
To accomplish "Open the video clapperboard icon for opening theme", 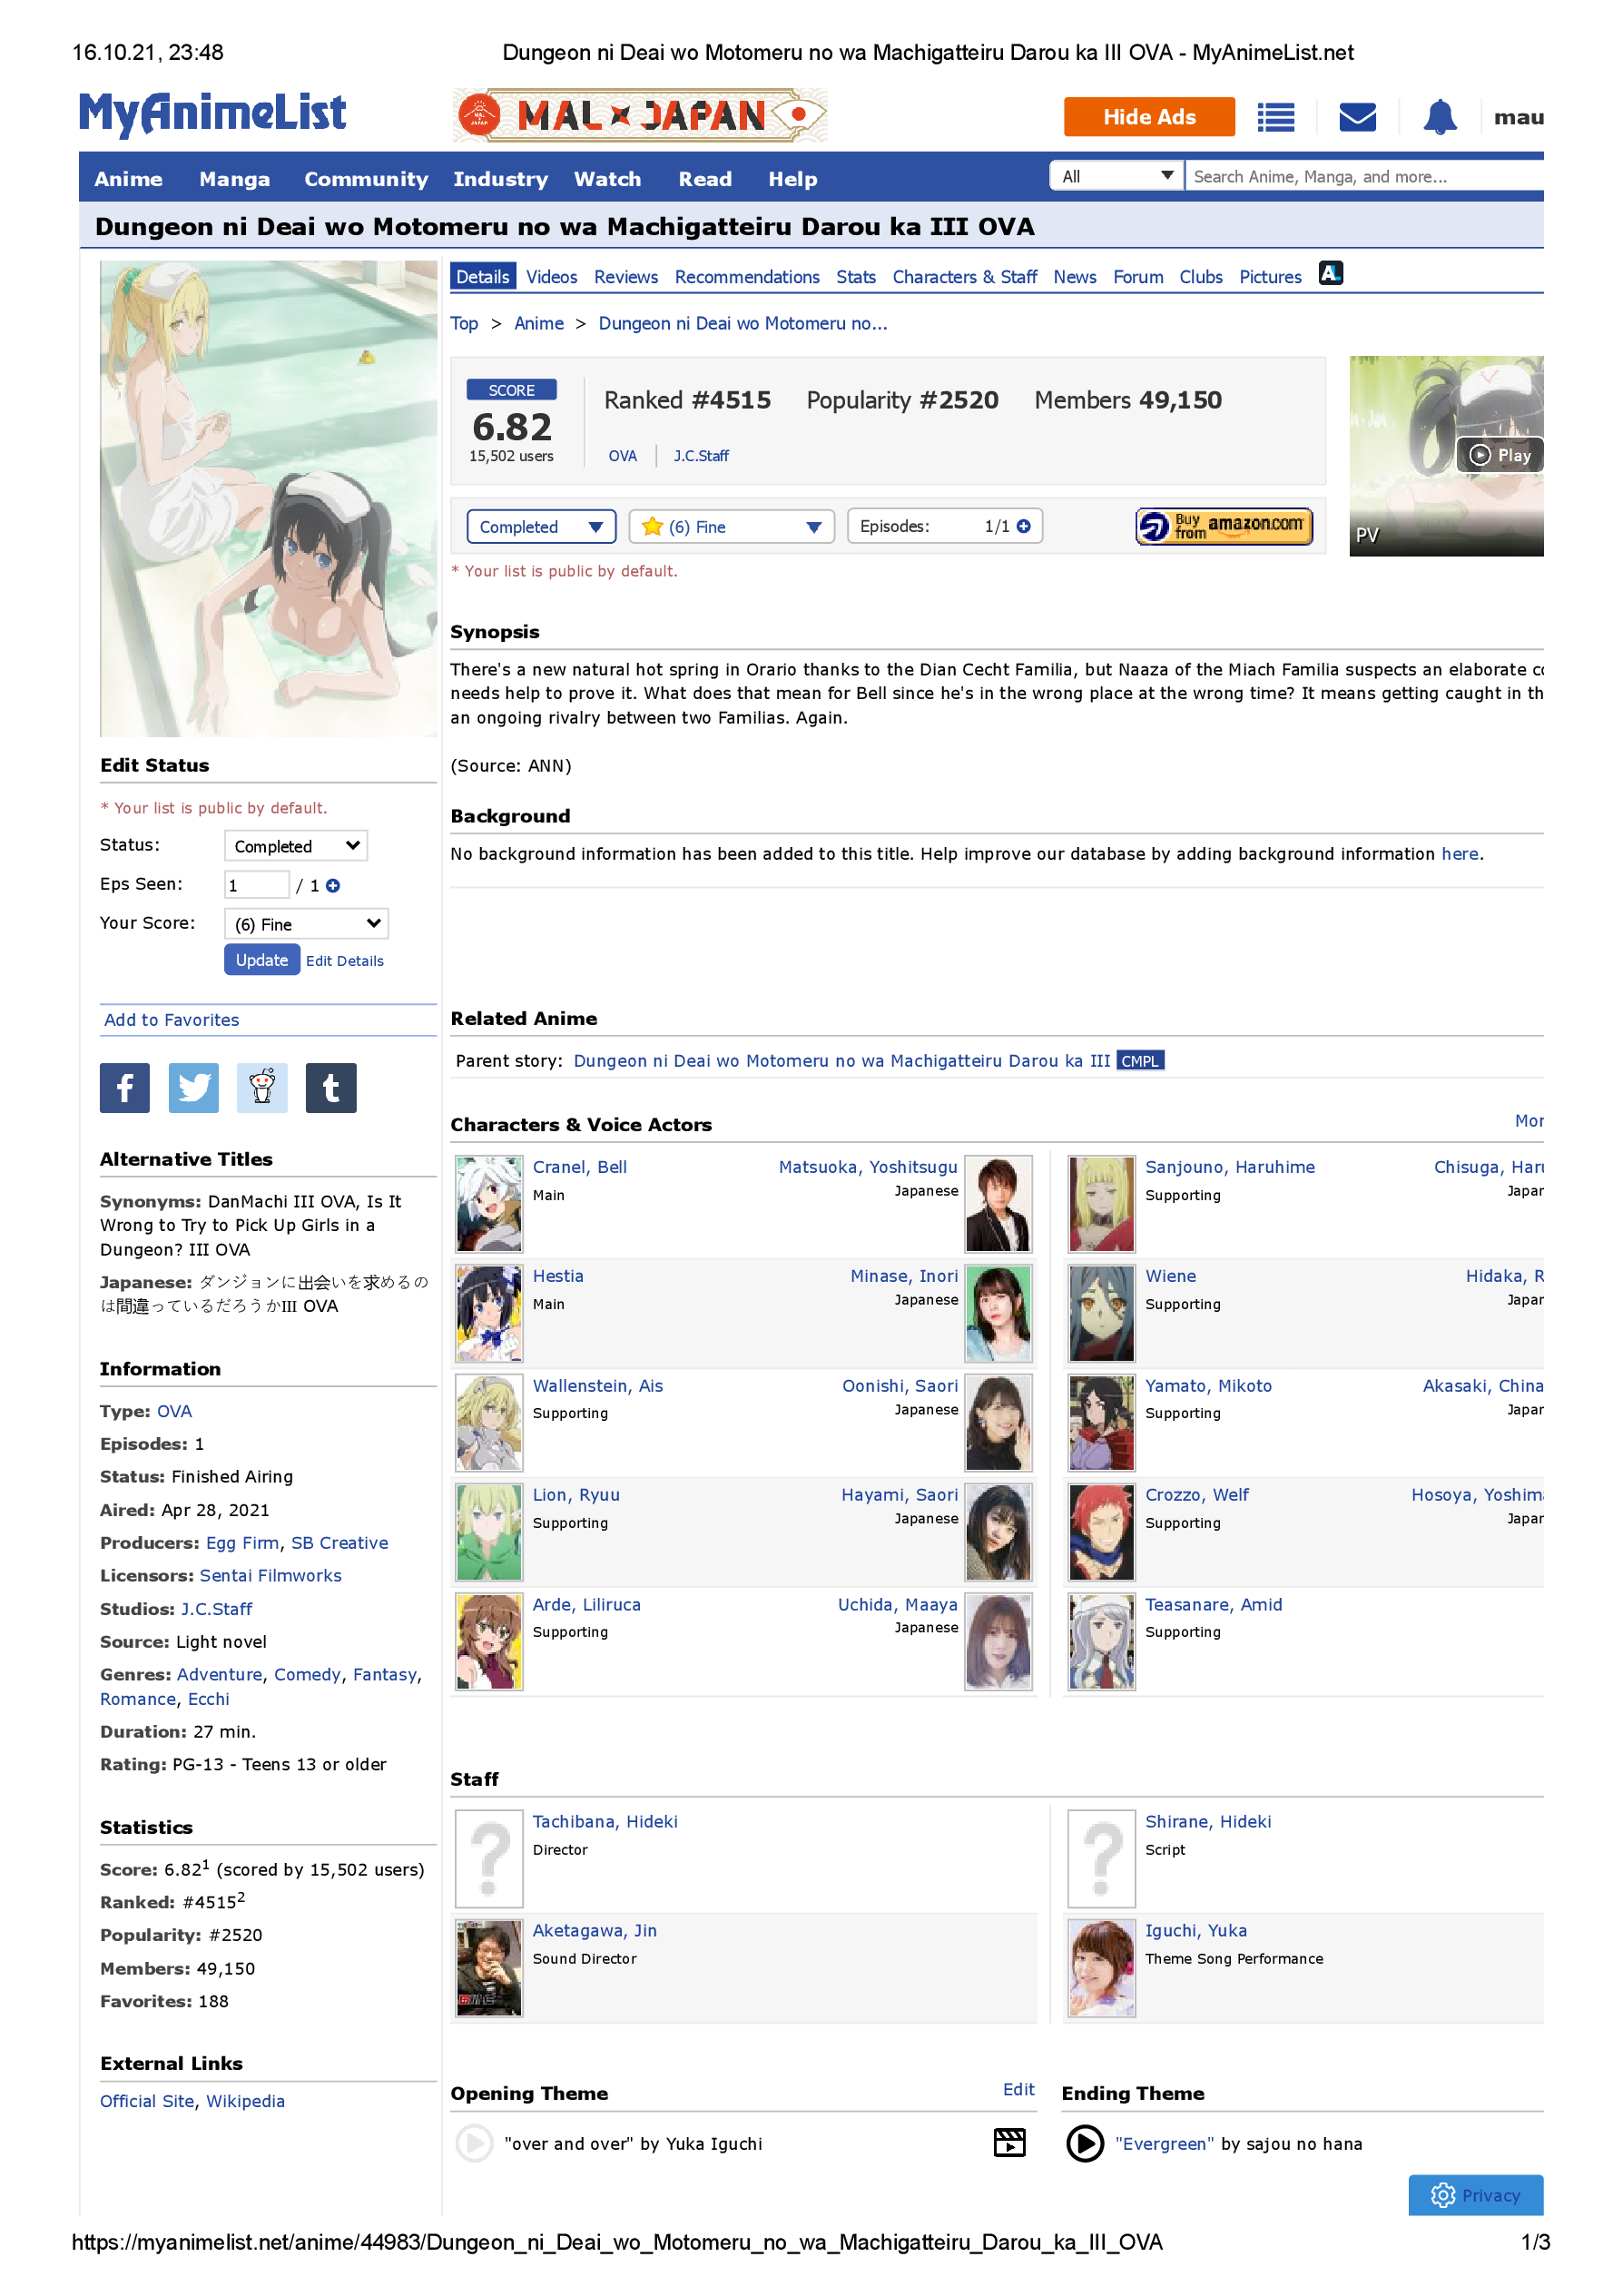I will pyautogui.click(x=1010, y=2143).
